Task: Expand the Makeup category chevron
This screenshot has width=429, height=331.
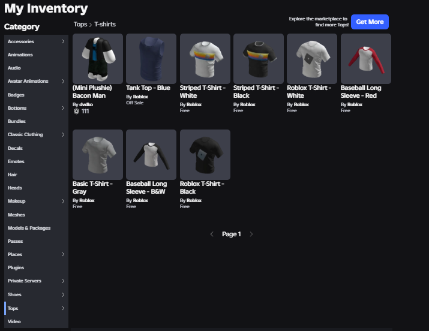Action: click(63, 201)
